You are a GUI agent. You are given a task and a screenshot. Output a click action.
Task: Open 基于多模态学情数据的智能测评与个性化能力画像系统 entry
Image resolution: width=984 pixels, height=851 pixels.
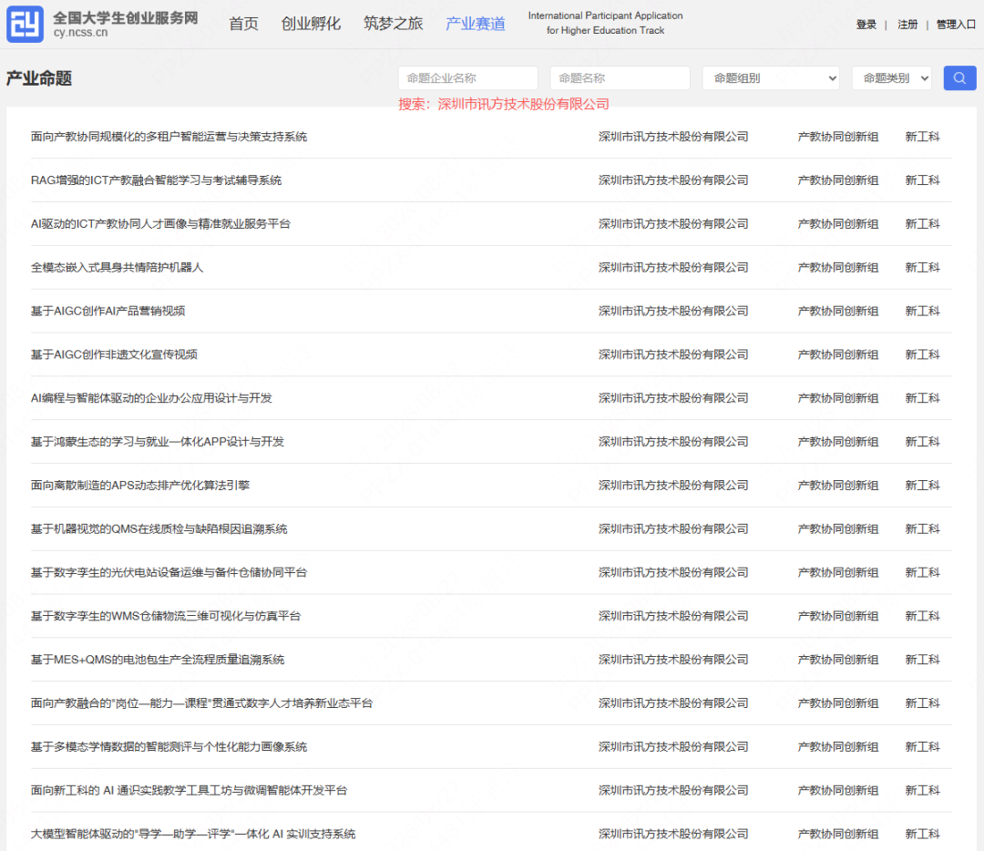(x=169, y=747)
